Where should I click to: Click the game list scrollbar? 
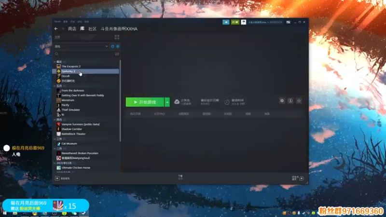(120, 101)
